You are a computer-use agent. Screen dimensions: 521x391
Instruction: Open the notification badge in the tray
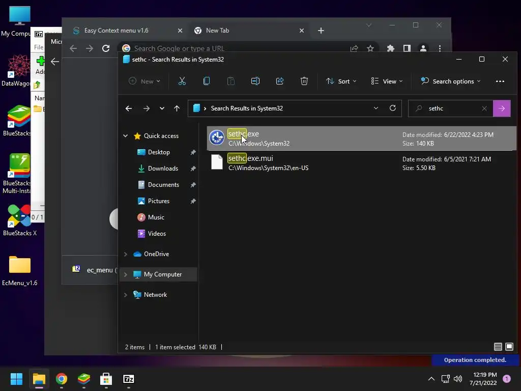pos(506,379)
